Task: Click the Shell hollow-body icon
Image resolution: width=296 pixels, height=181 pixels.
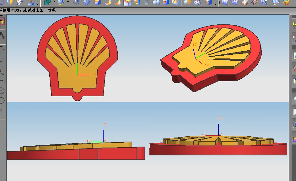Action: [x=137, y=2]
